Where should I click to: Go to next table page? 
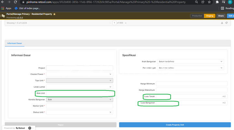pos(126,23)
